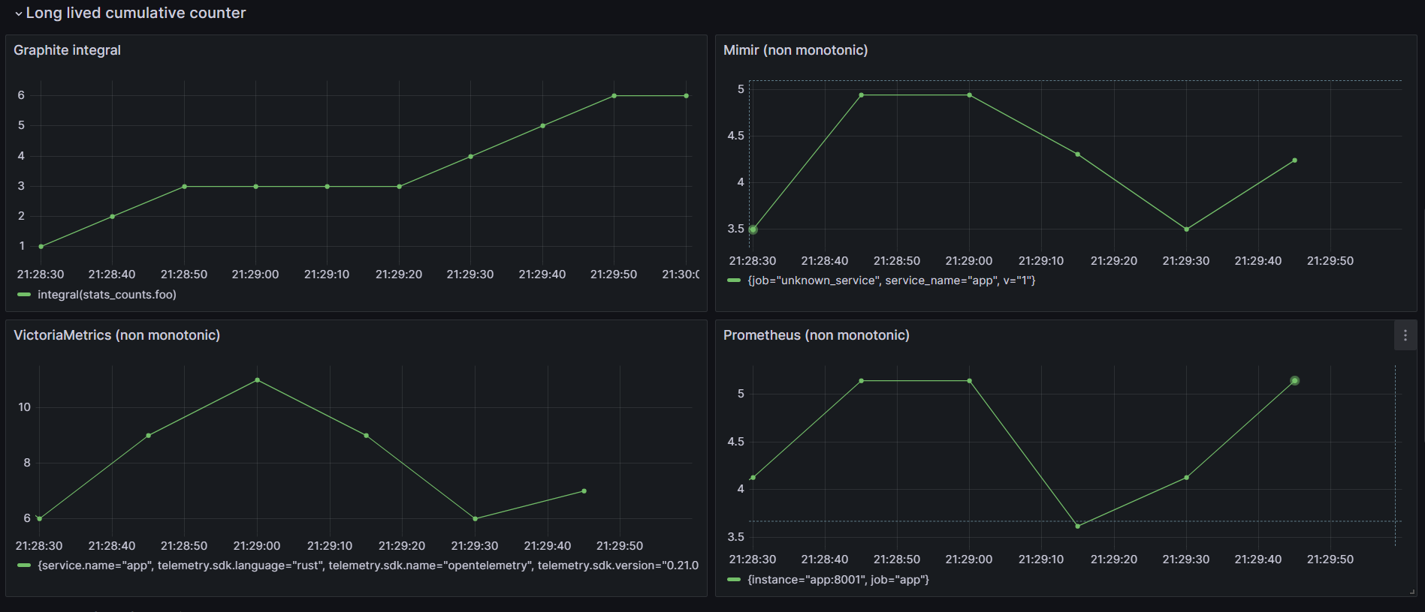The width and height of the screenshot is (1425, 612).
Task: Toggle the VictoriaMetrics service.name="app" legend series
Action: click(368, 565)
